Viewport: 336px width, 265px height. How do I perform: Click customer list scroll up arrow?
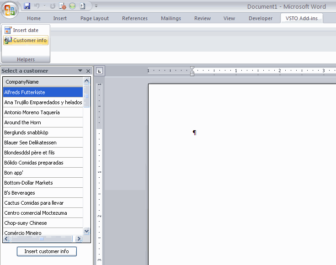pyautogui.click(x=86, y=81)
